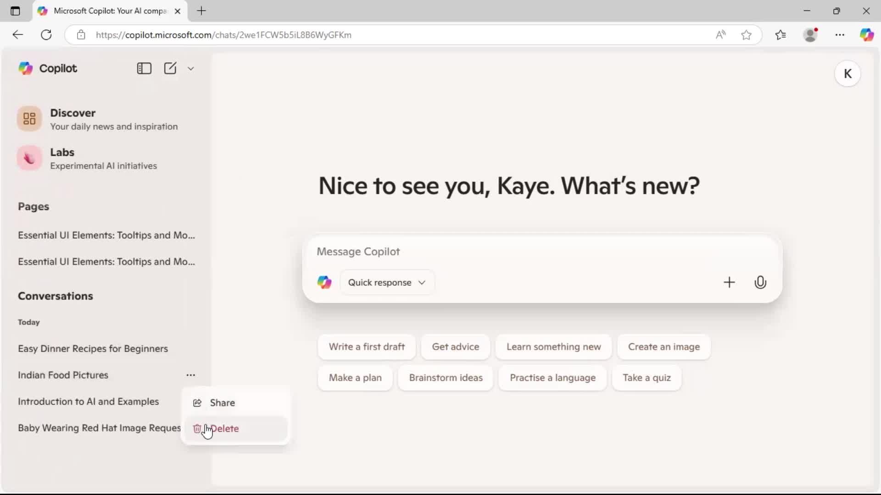Navigate back in browser history
Screen dimensions: 881x495
pos(17,35)
